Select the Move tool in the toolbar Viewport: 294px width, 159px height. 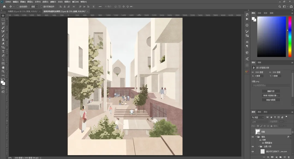pyautogui.click(x=3, y=16)
